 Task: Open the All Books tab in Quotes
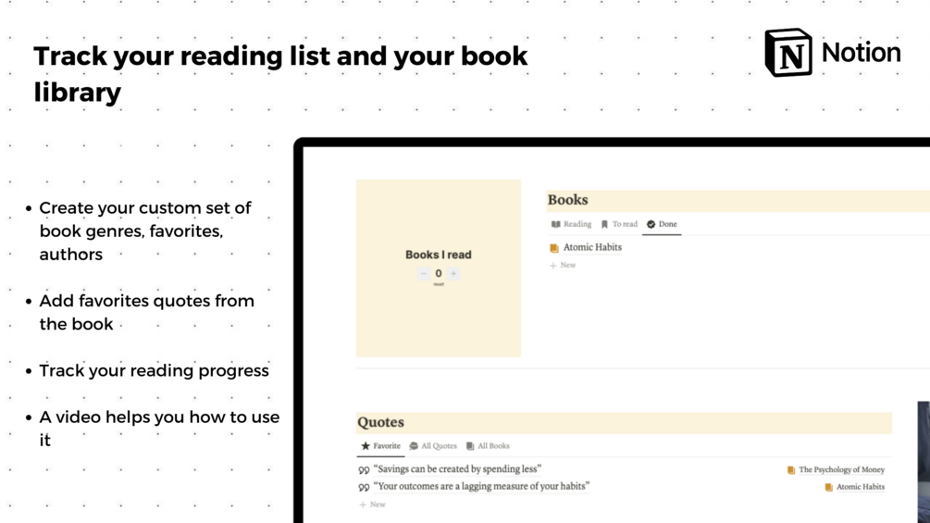488,446
